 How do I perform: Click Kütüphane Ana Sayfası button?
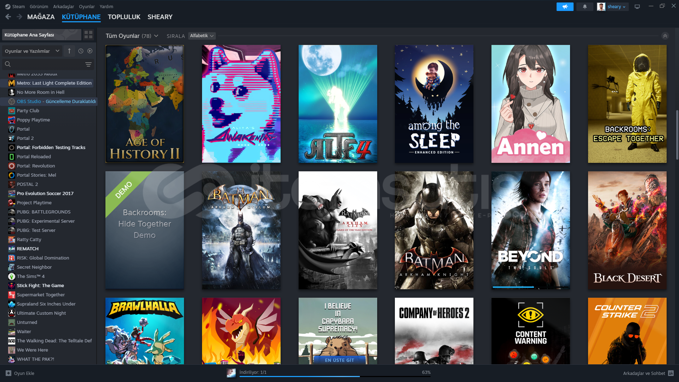[42, 35]
